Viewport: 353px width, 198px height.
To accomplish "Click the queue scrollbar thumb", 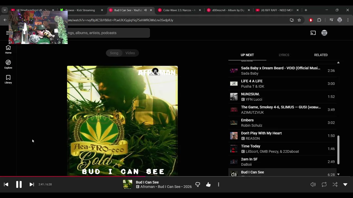I will (x=338, y=150).
